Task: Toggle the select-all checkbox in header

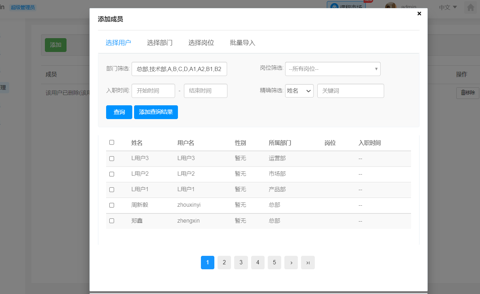Action: (x=112, y=142)
